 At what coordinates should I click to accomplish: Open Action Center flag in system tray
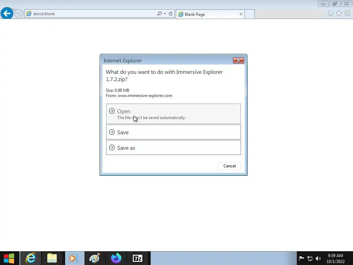pos(301,258)
